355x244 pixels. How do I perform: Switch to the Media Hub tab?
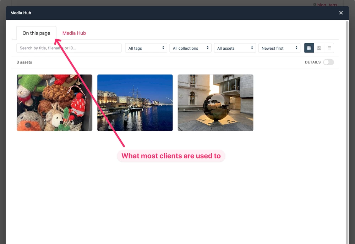point(74,33)
